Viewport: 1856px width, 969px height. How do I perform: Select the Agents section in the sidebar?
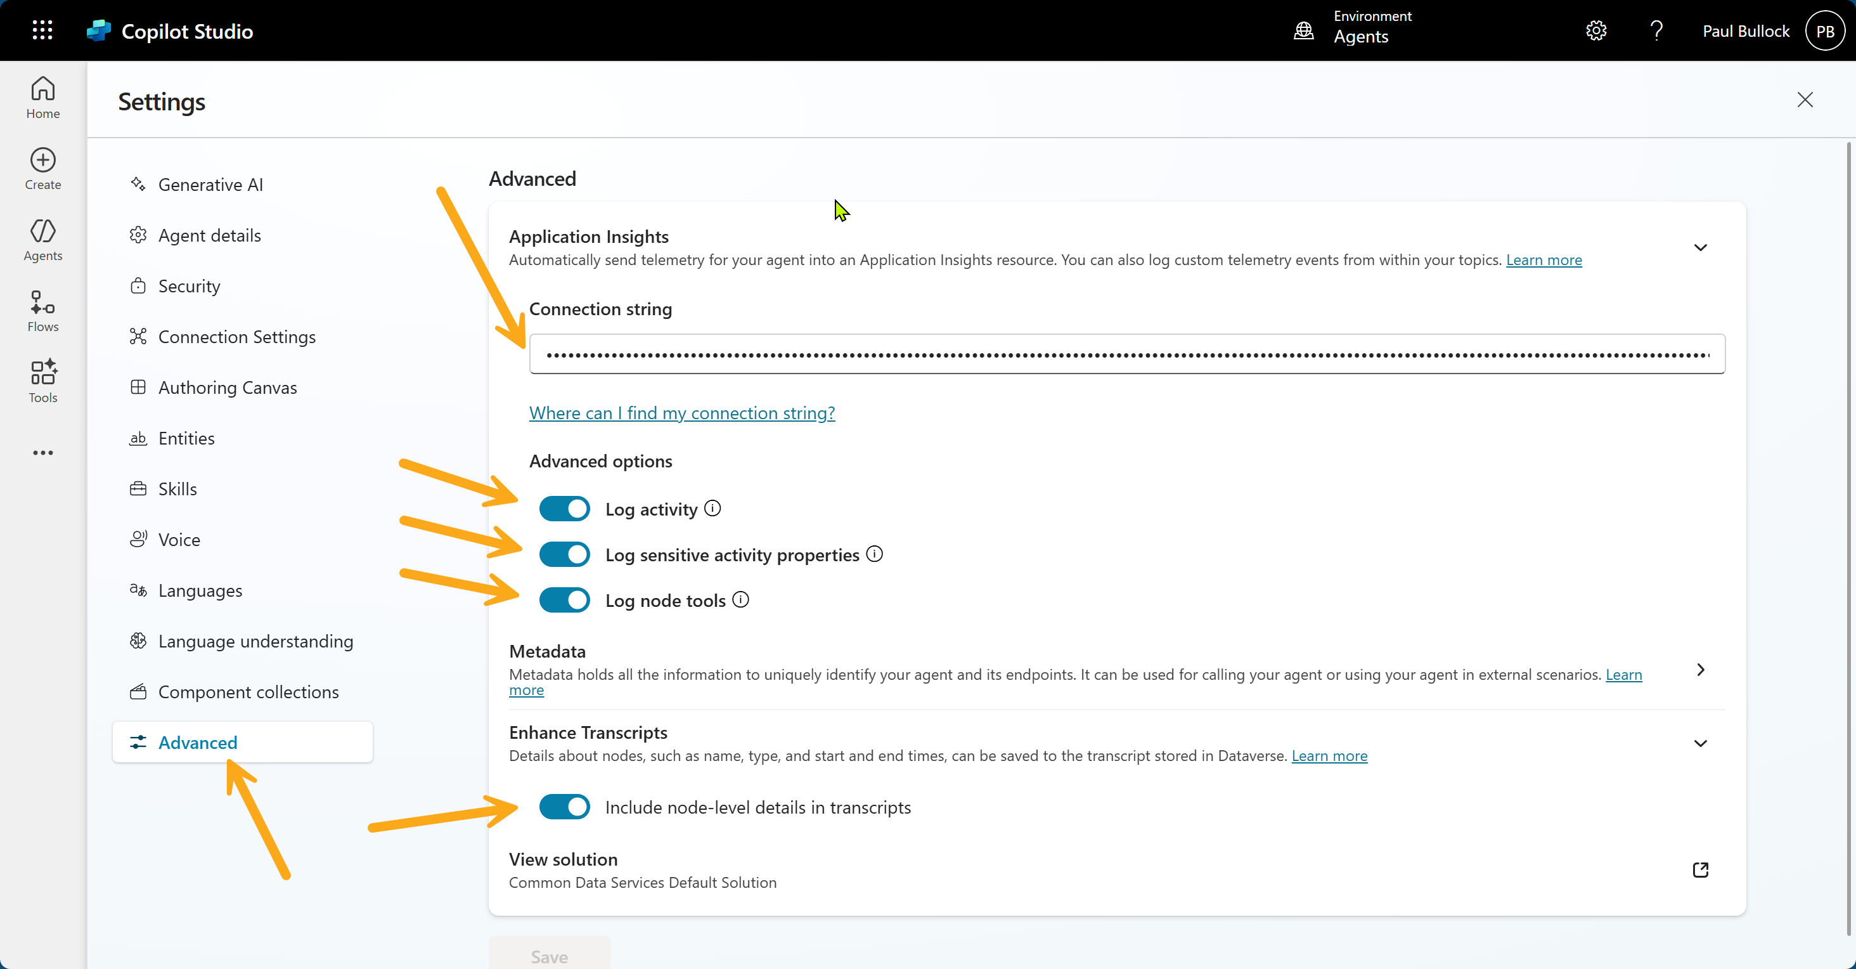pos(42,239)
